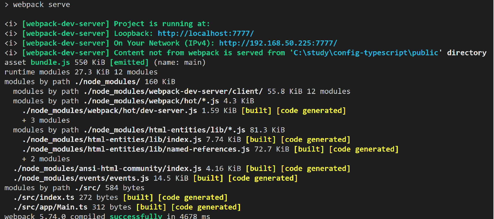
Task: Click '(name: main)' text
Action: click(180, 63)
